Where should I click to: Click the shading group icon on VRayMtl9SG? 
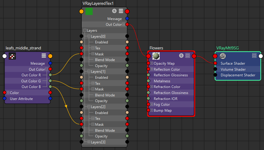click(x=223, y=56)
